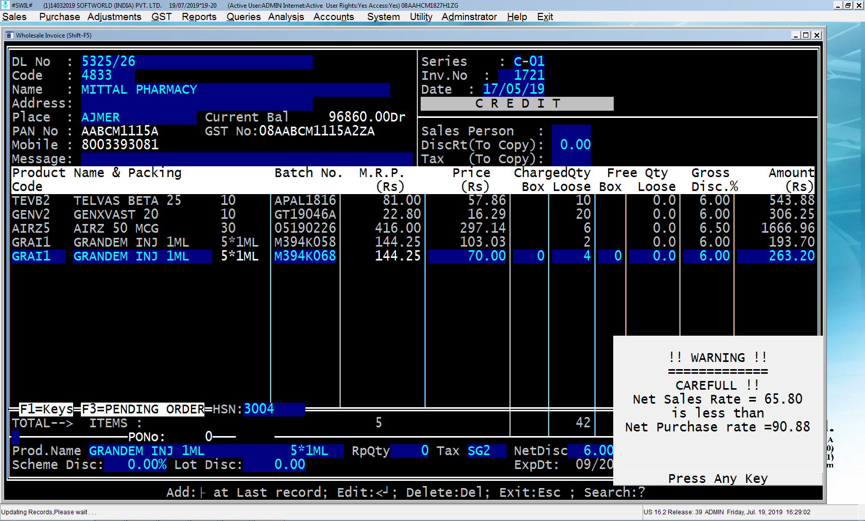Image resolution: width=865 pixels, height=521 pixels.
Task: Open the Adjustments menu
Action: [x=114, y=16]
